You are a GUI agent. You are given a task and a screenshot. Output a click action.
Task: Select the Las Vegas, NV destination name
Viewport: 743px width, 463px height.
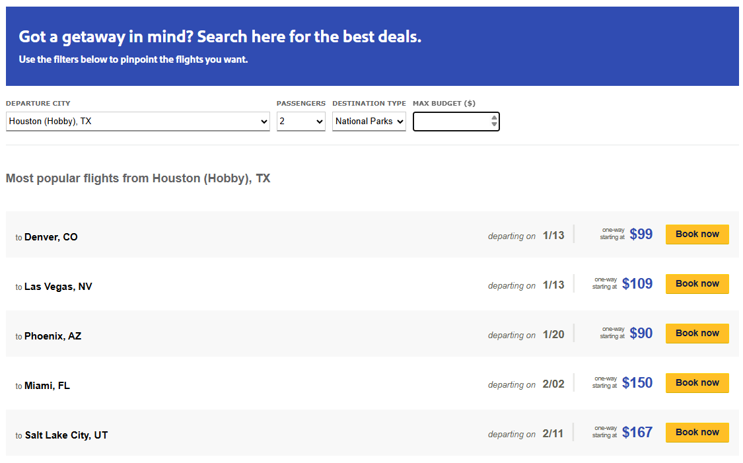58,287
